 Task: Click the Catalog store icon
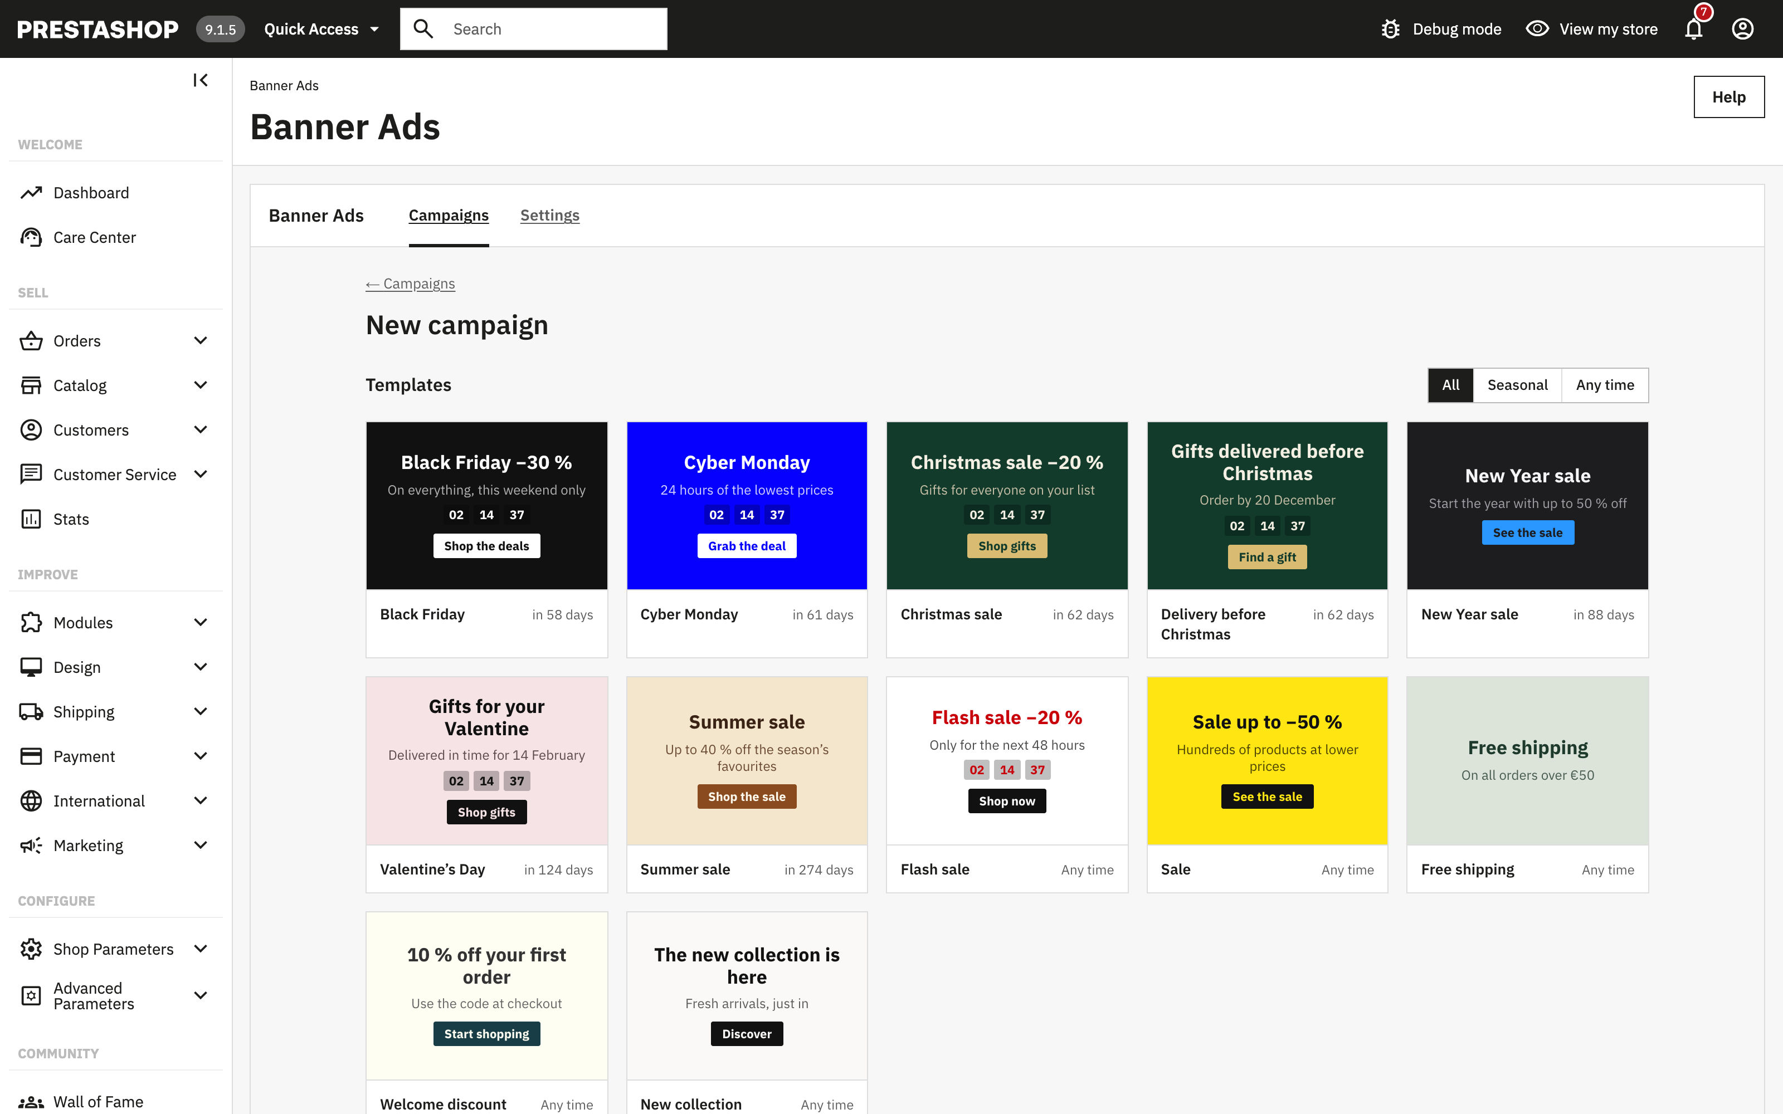31,385
